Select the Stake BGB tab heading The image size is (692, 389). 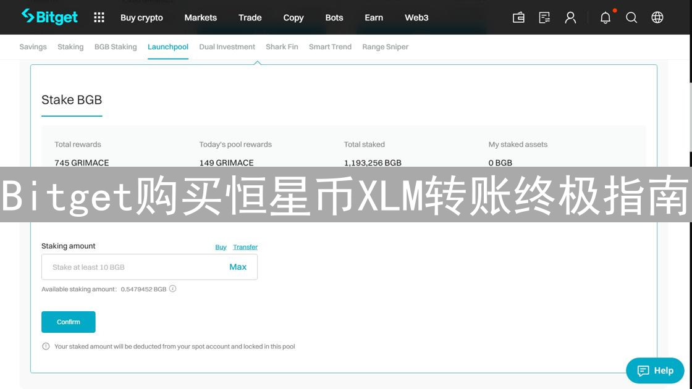click(72, 100)
